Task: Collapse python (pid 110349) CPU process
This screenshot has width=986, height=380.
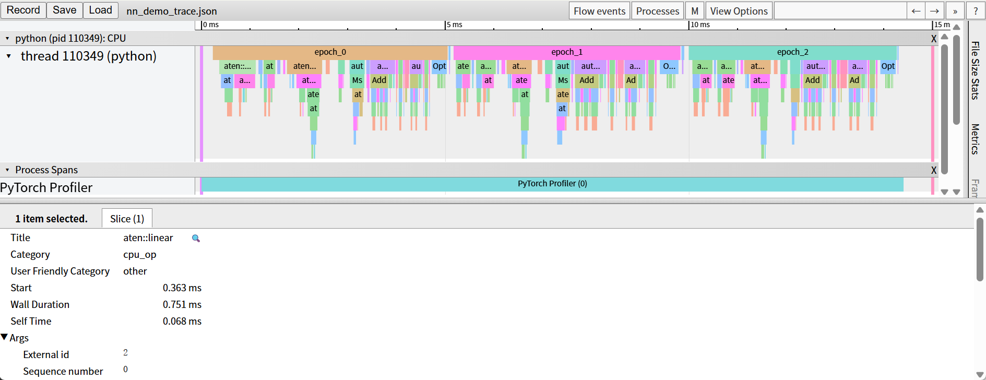Action: point(7,39)
